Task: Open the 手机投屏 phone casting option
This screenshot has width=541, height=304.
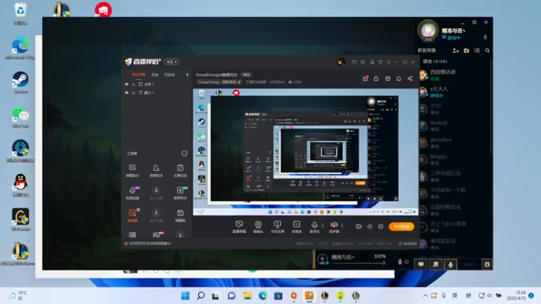Action: click(277, 227)
